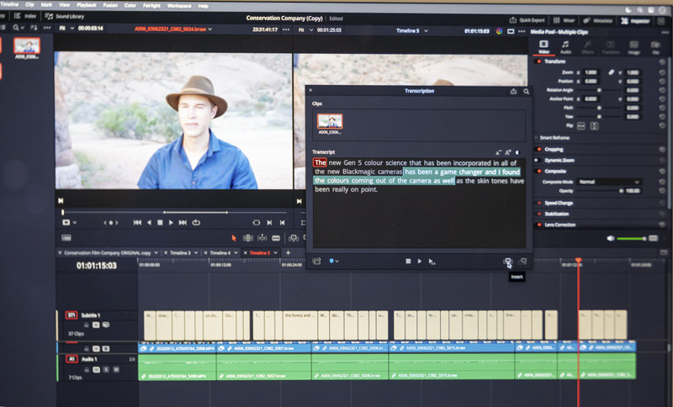Click the highlighted word 'The' in transcript
This screenshot has height=407, width=673.
[320, 162]
